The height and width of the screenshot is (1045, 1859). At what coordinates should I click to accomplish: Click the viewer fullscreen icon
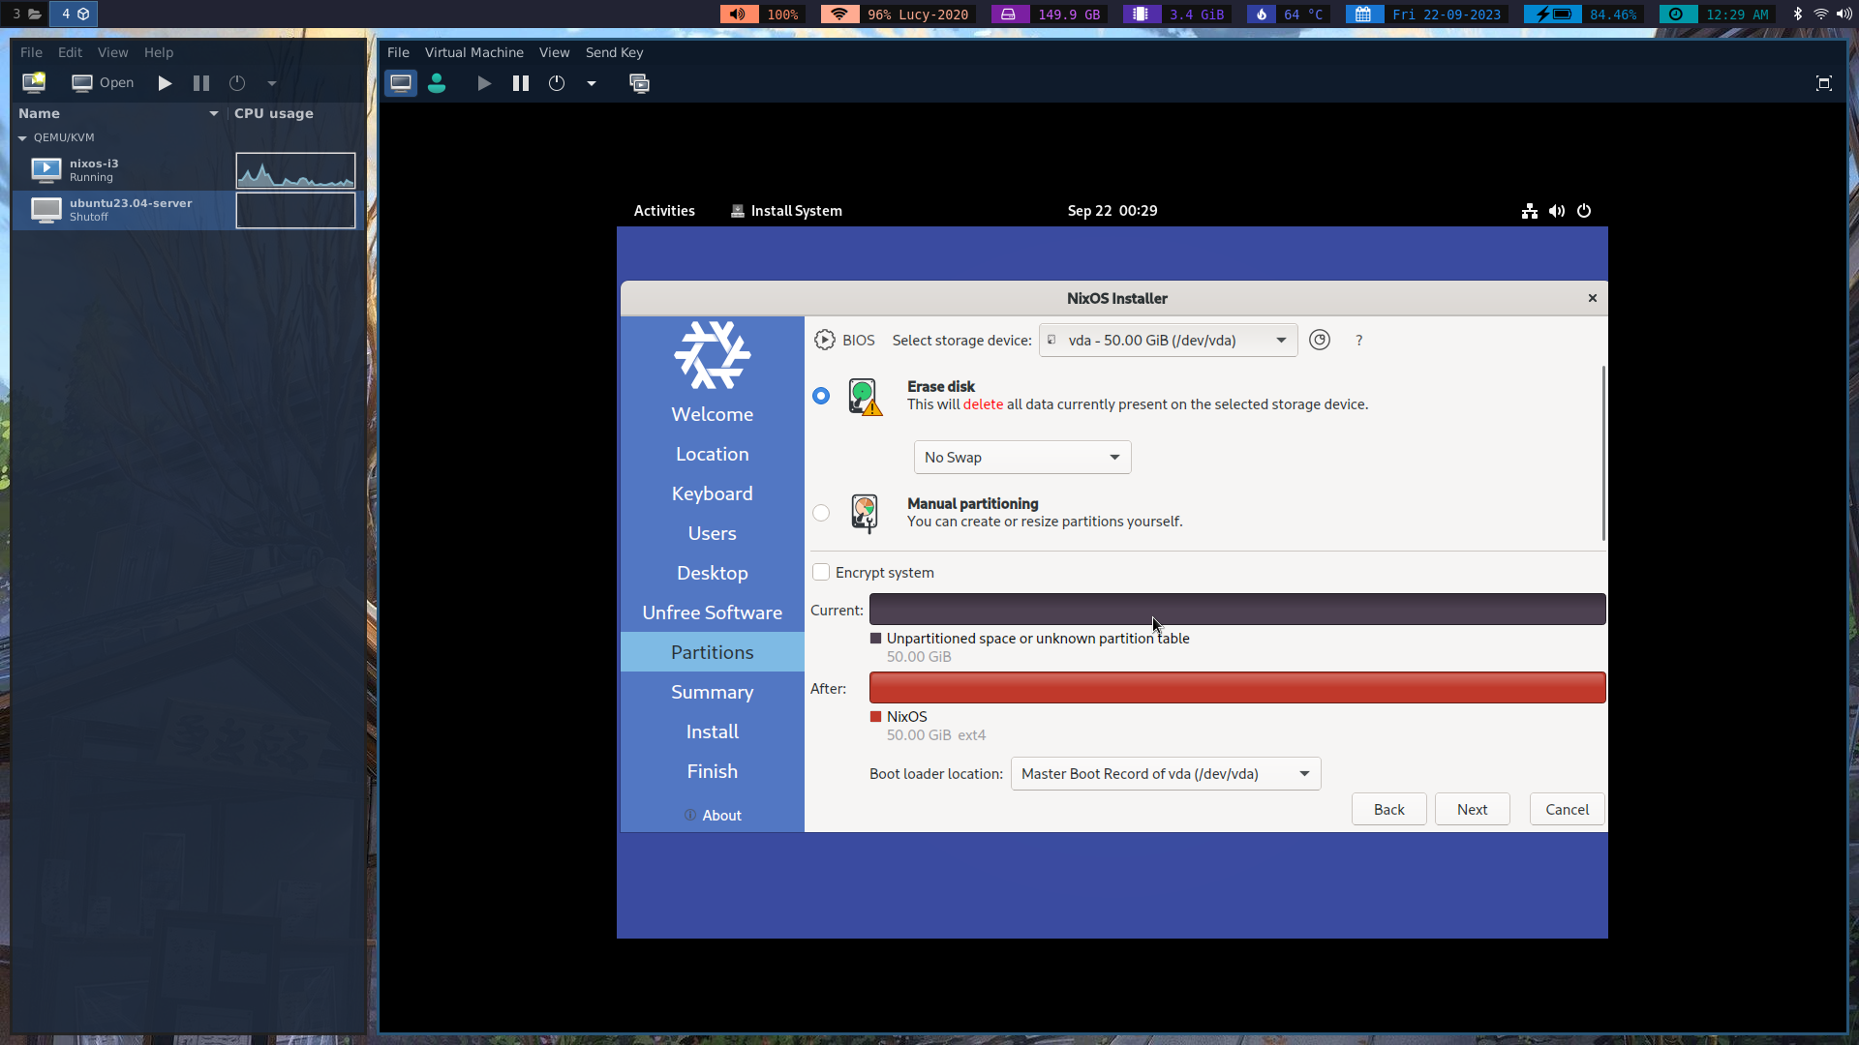(1823, 83)
